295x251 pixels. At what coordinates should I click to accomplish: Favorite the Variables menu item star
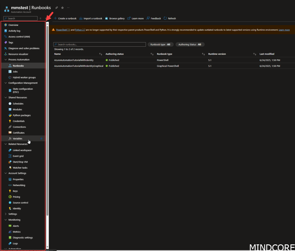[x=41, y=139]
